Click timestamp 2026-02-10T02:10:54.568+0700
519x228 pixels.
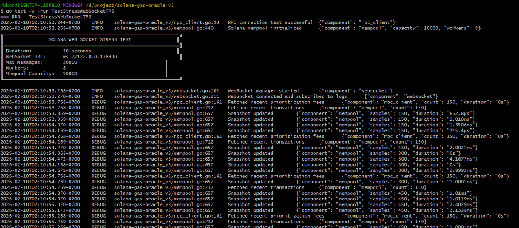point(40,164)
